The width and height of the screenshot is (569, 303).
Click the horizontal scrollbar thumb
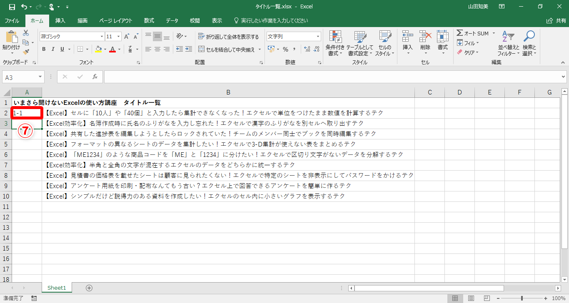click(x=429, y=288)
